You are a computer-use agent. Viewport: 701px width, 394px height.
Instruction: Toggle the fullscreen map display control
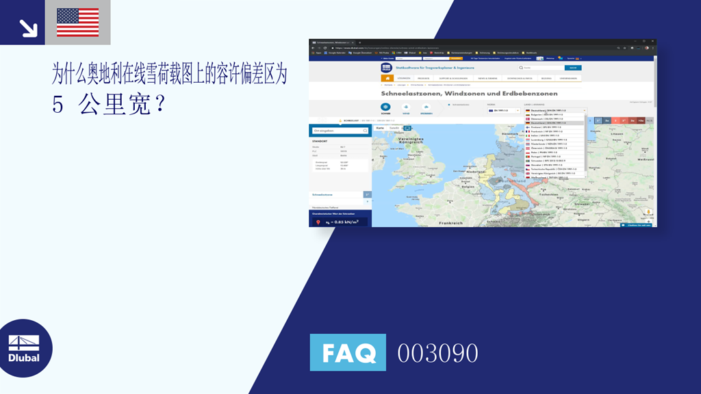pos(408,128)
